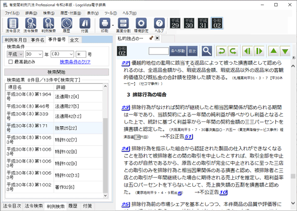Click the 検索開始 button
The image size is (297, 211).
(x=57, y=72)
